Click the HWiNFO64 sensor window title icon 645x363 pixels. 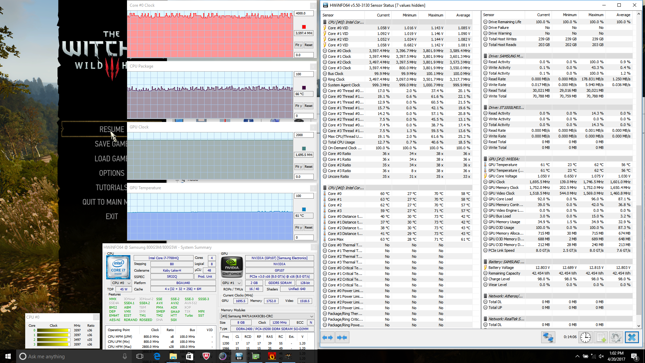tap(325, 5)
